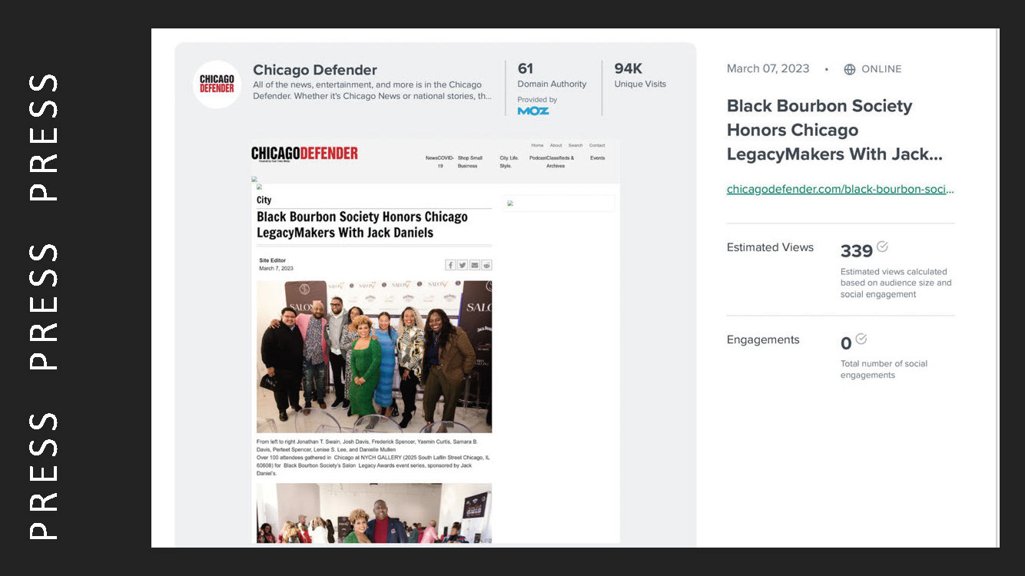
Task: Select Shop Small Business navigation item
Action: (469, 162)
